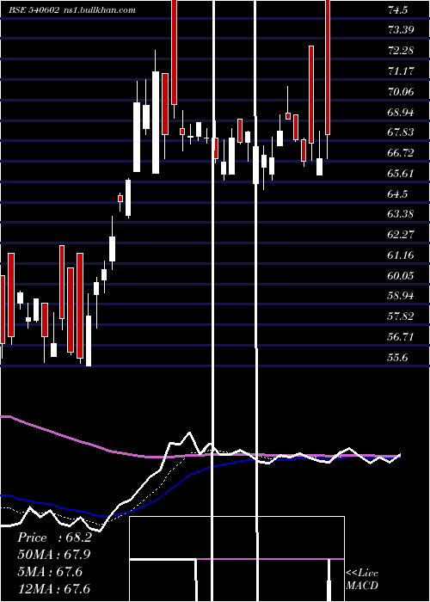The height and width of the screenshot is (602, 430).
Task: Click the tall red candle reaching 72.28
Action: click(x=311, y=95)
